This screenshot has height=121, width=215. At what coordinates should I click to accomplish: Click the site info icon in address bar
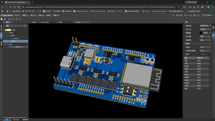24,7
